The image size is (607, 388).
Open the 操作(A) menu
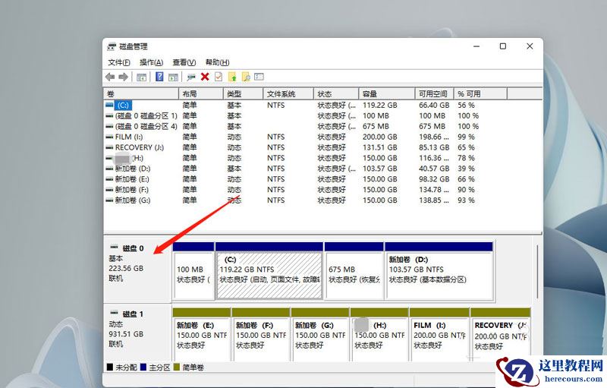click(151, 62)
